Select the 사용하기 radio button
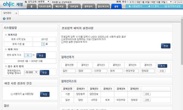The width and height of the screenshot is (183, 110). [12, 94]
